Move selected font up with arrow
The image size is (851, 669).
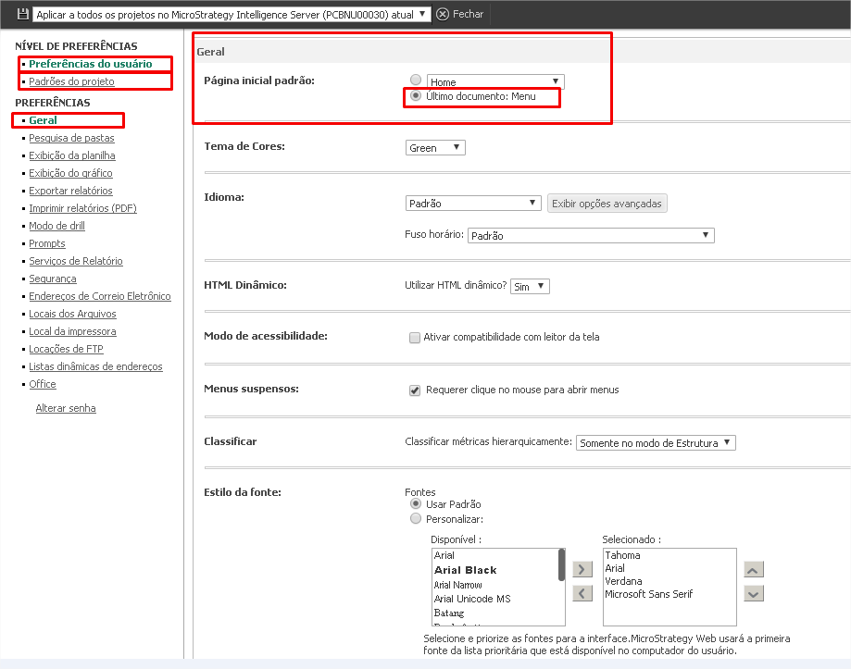(x=754, y=570)
